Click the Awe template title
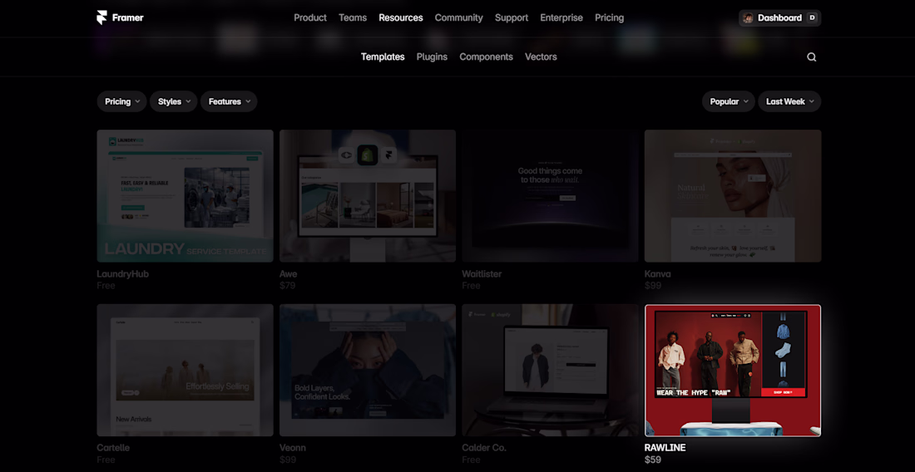The width and height of the screenshot is (915, 472). 289,274
